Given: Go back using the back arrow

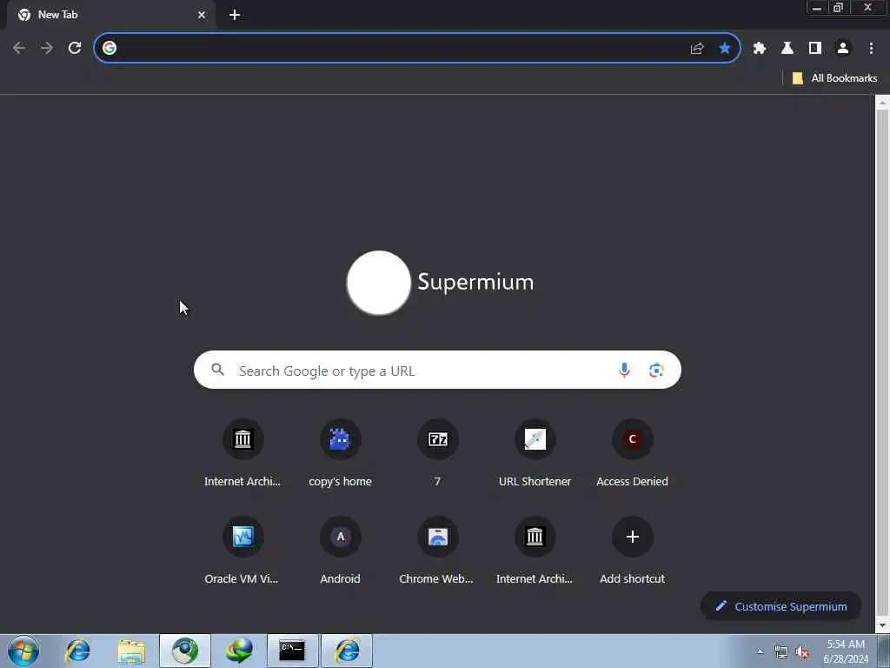Looking at the screenshot, I should pos(19,49).
